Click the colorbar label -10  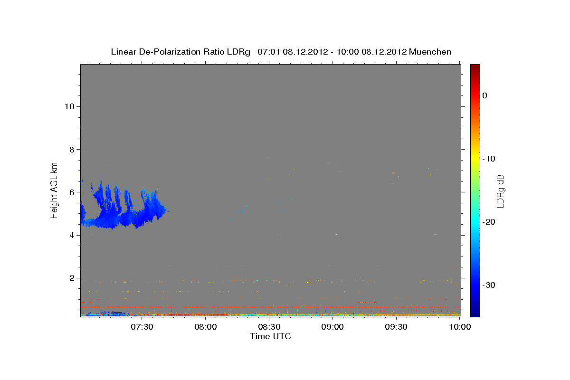pos(489,159)
